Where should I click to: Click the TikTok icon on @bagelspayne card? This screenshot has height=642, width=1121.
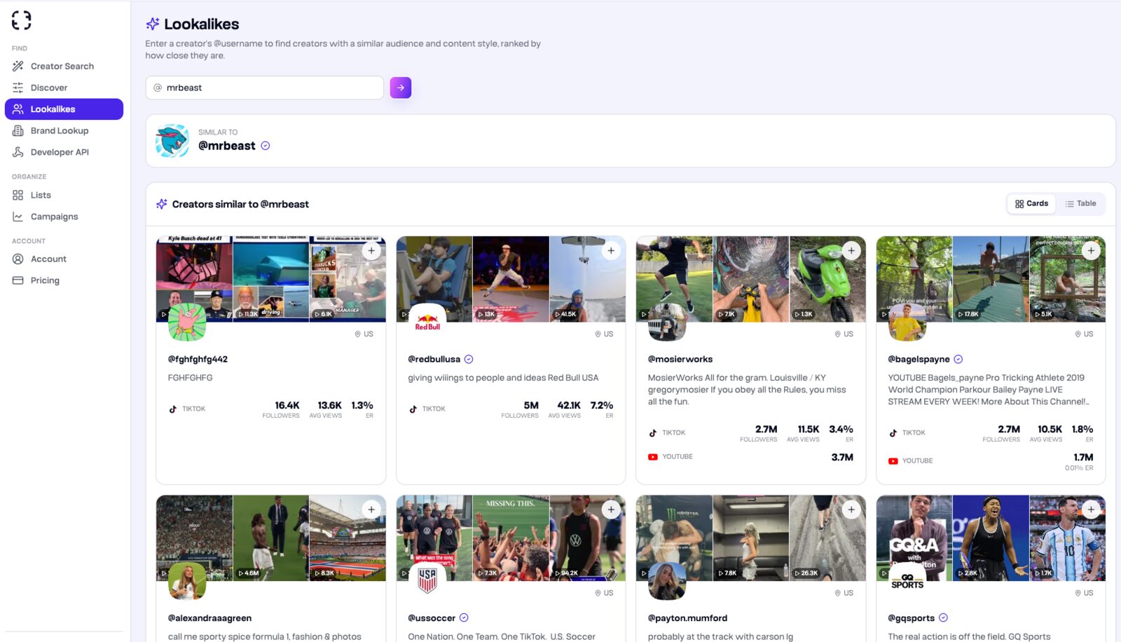click(893, 433)
